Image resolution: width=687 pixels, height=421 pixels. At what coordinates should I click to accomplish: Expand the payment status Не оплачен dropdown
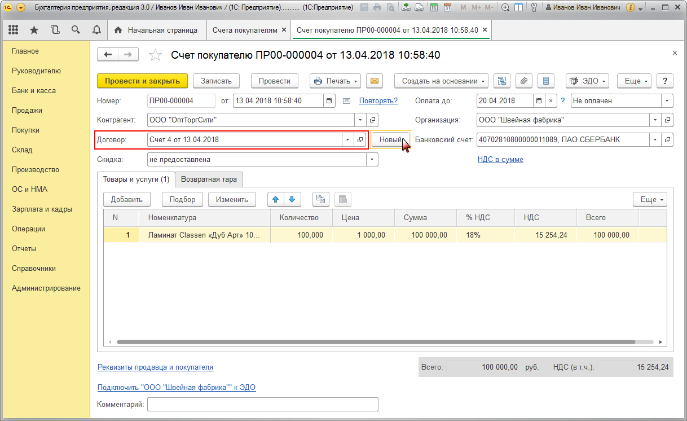667,101
